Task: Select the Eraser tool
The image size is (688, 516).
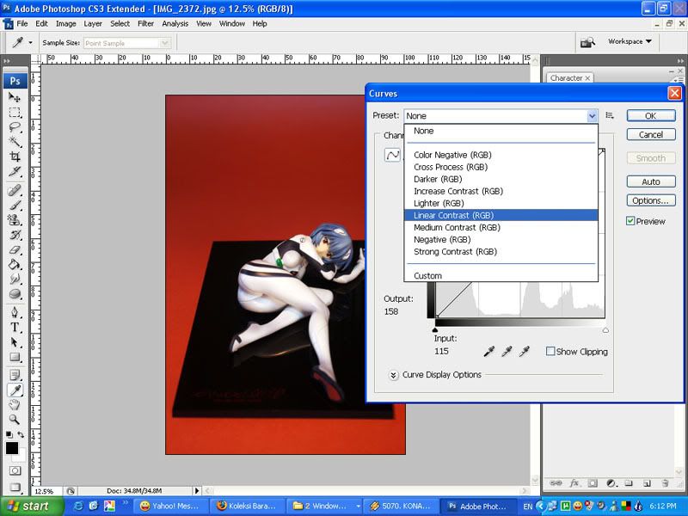Action: tap(15, 249)
